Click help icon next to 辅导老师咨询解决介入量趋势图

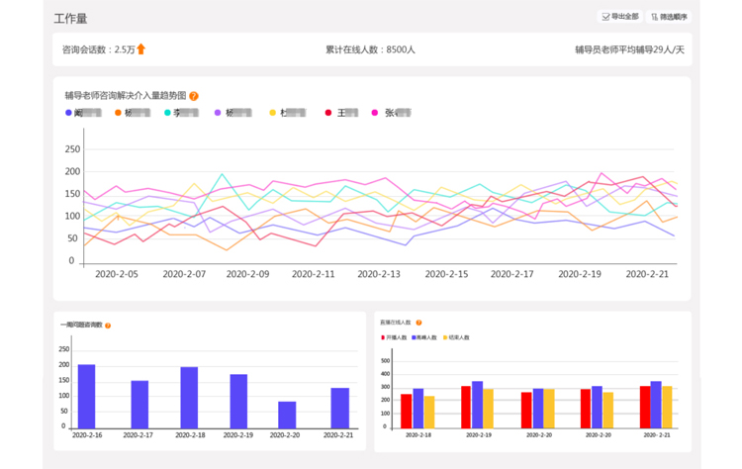pos(194,96)
